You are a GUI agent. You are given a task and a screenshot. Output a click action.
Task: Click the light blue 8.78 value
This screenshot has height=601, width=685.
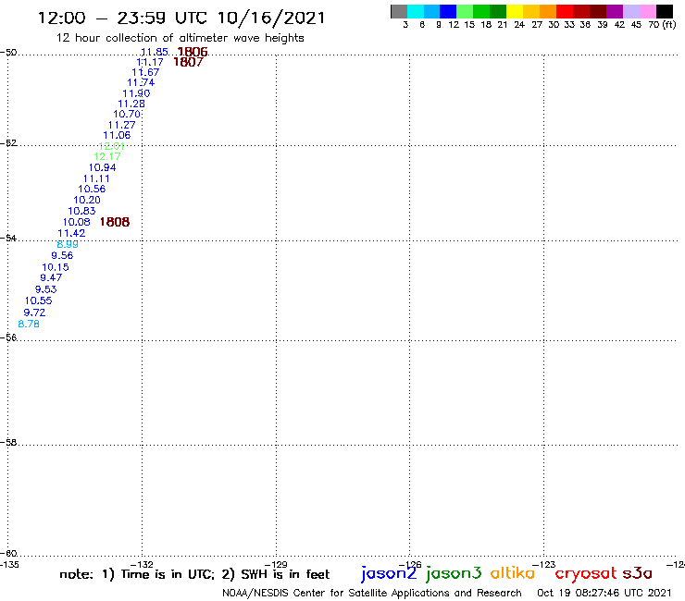[29, 325]
